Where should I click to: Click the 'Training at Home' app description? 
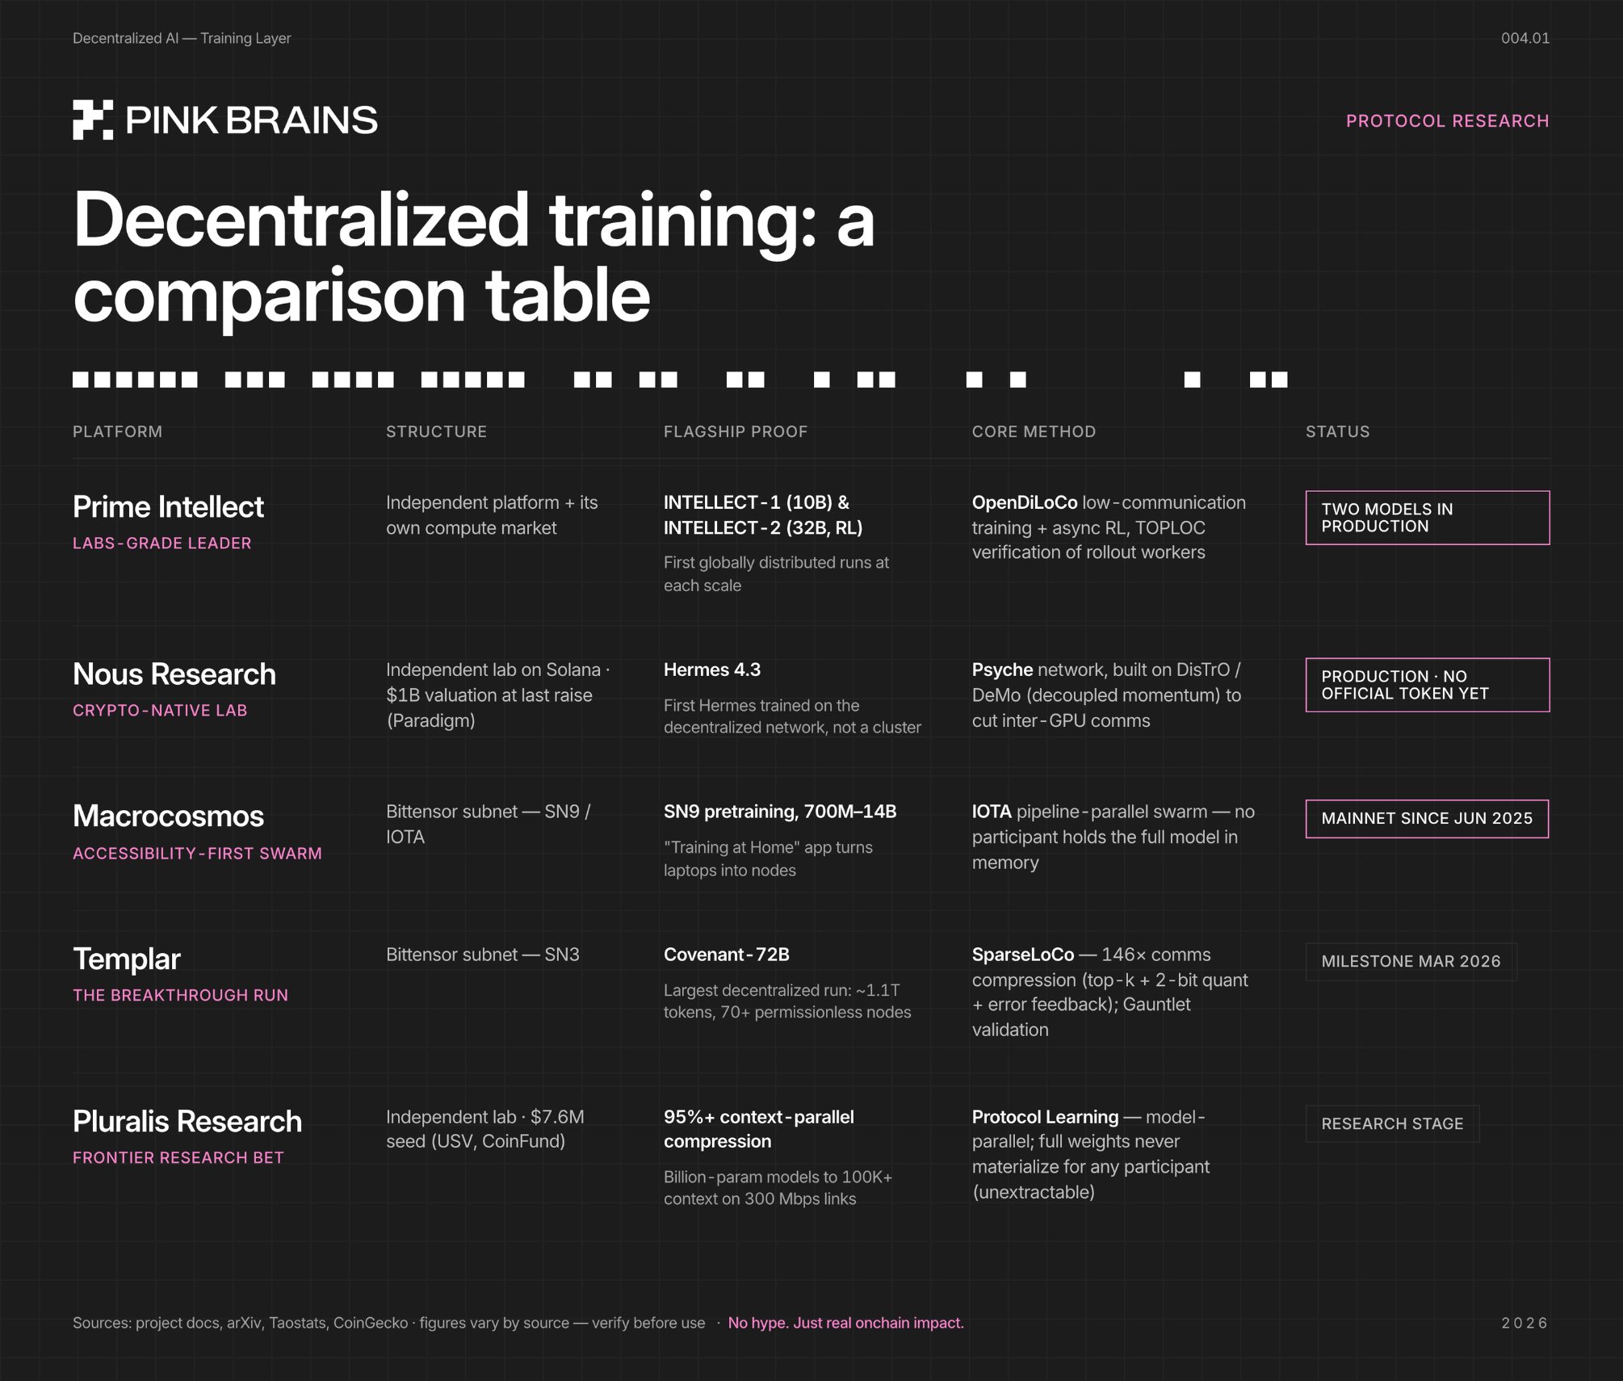point(768,858)
